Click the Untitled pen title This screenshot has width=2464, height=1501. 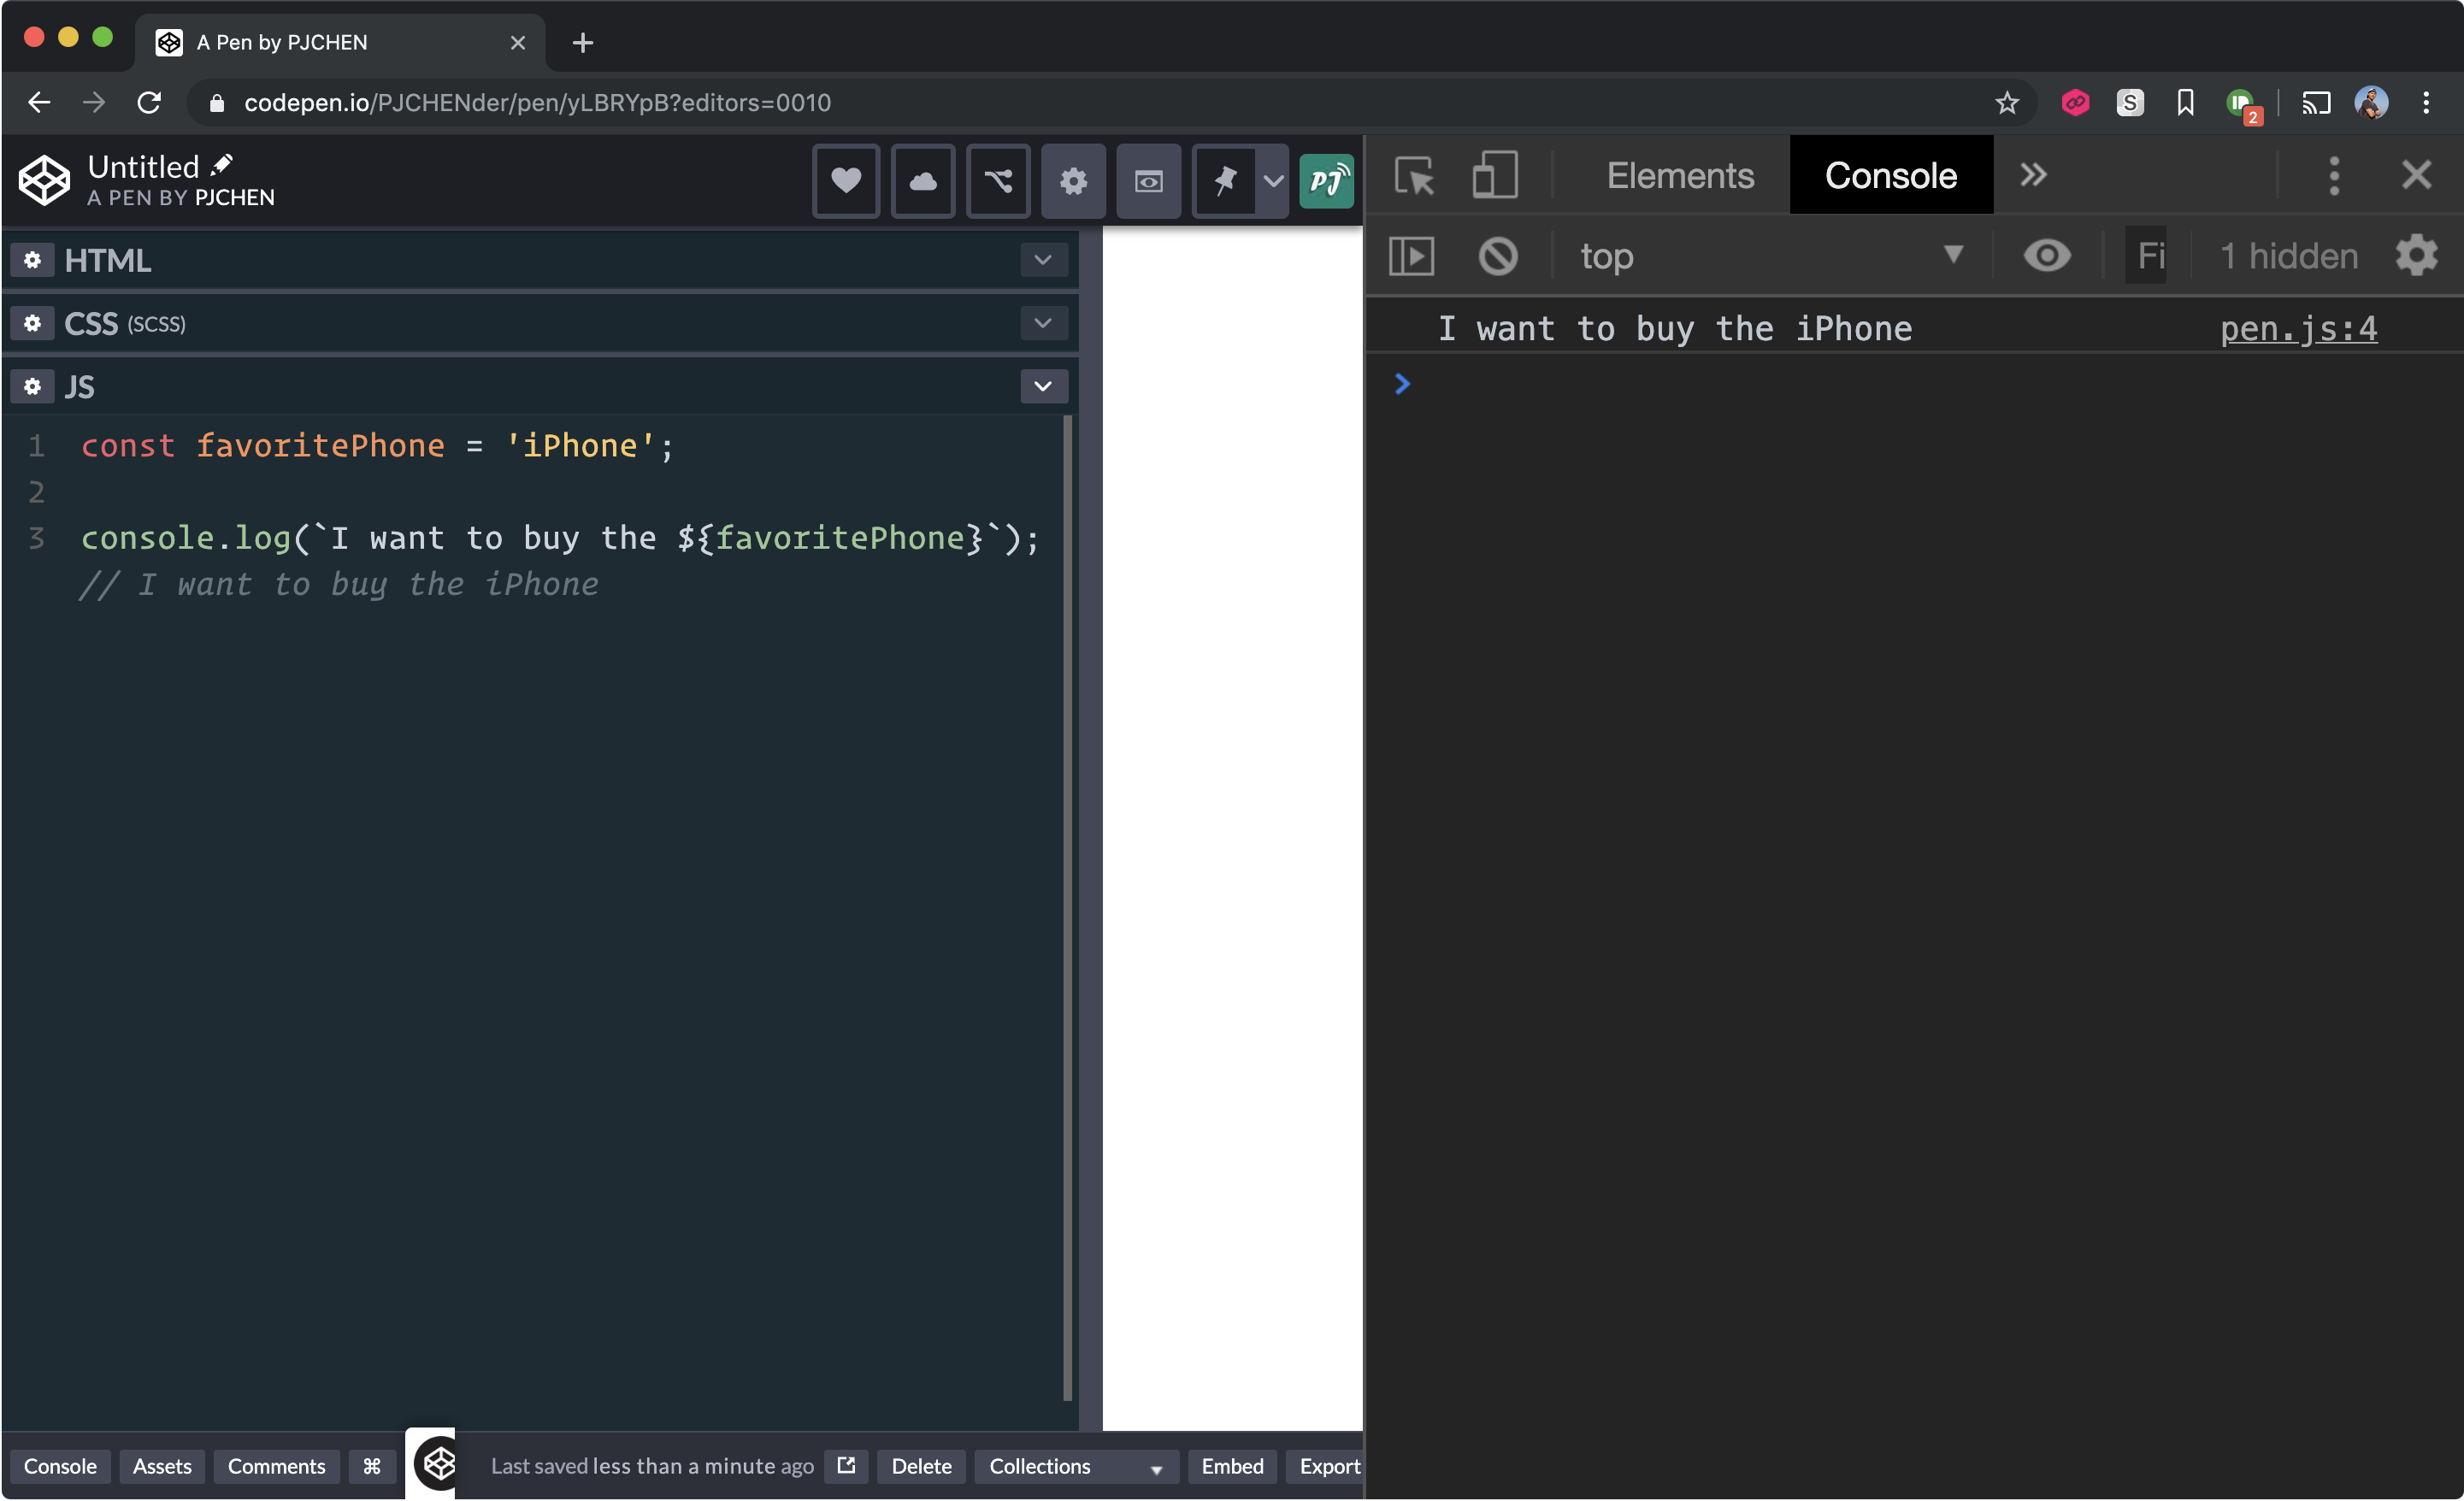[x=143, y=166]
